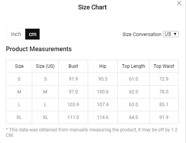The image size is (186, 143).
Task: Click the 91.9 top waist for XL
Action: 164,117
